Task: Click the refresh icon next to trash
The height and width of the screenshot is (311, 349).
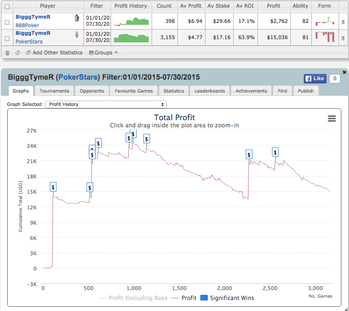Action: (x=18, y=53)
